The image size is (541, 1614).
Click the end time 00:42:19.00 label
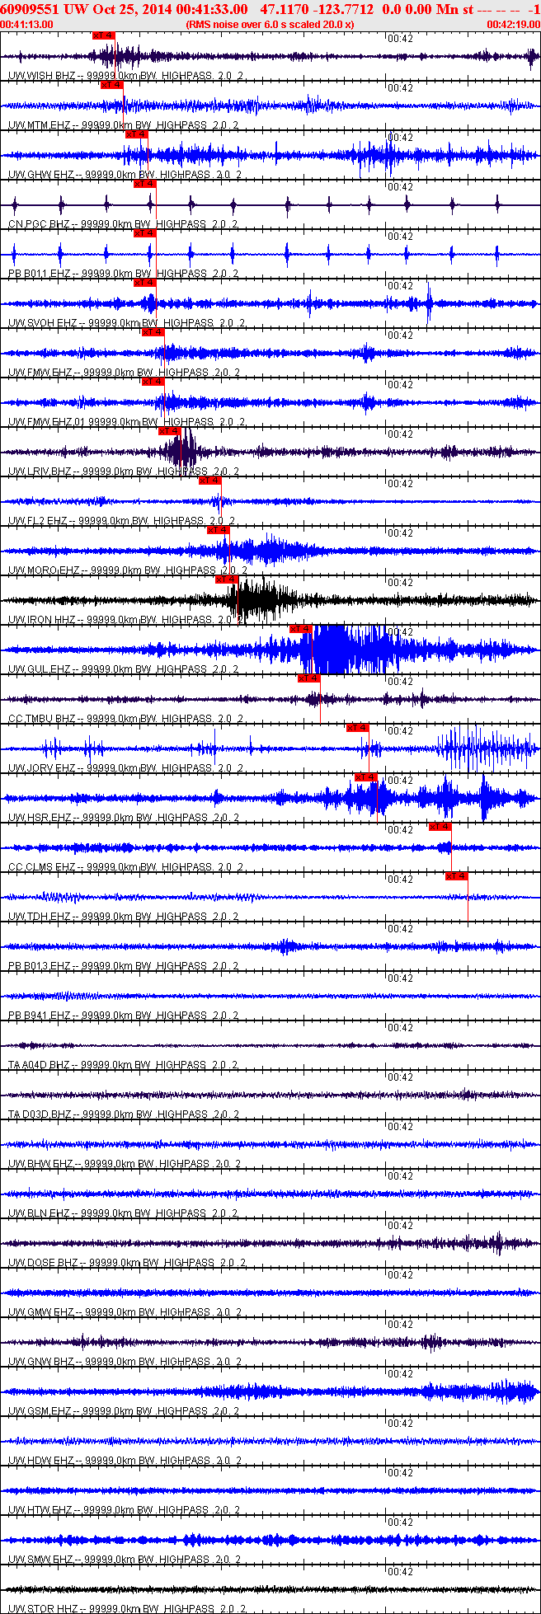coord(514,25)
